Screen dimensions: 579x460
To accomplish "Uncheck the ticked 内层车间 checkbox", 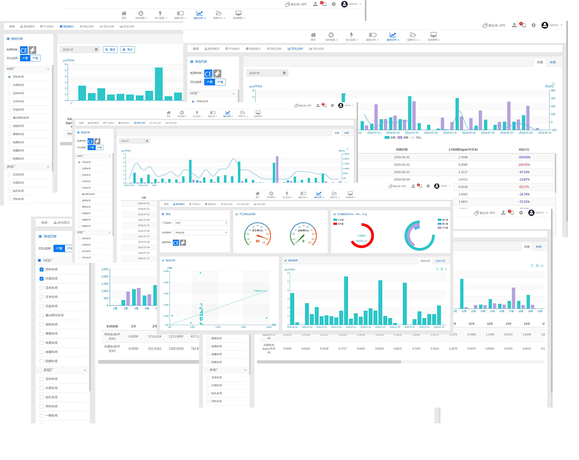I will (x=41, y=279).
